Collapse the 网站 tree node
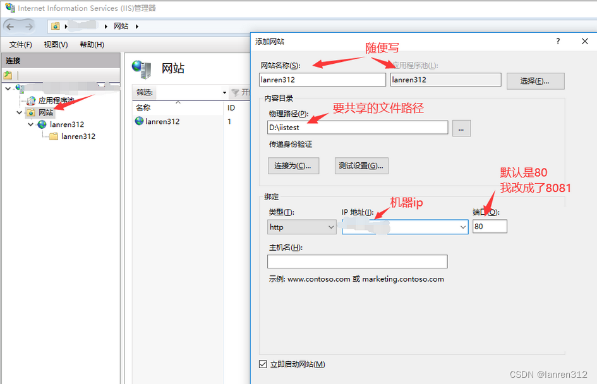Image resolution: width=597 pixels, height=384 pixels. [x=20, y=112]
